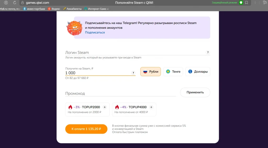Click the Подписаться Telegram link

pos(95,32)
